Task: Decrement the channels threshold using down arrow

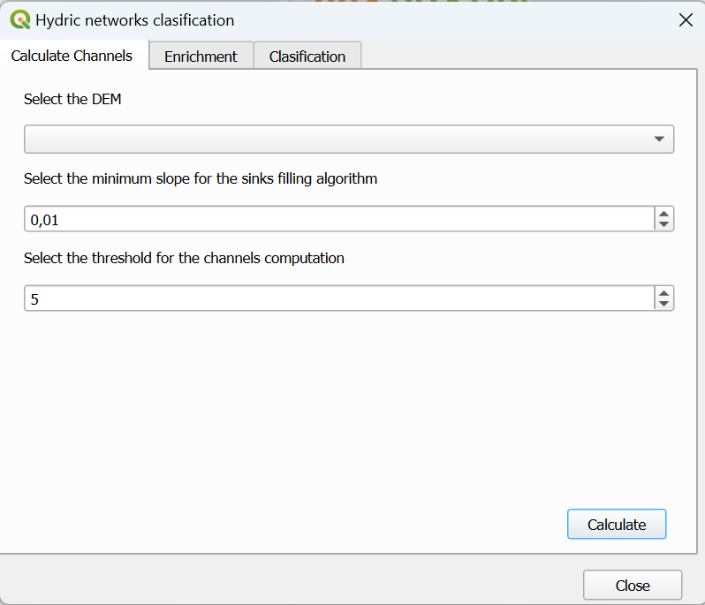Action: coord(663,304)
